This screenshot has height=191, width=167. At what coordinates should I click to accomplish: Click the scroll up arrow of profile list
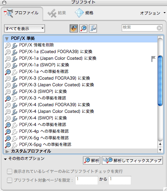point(160,144)
